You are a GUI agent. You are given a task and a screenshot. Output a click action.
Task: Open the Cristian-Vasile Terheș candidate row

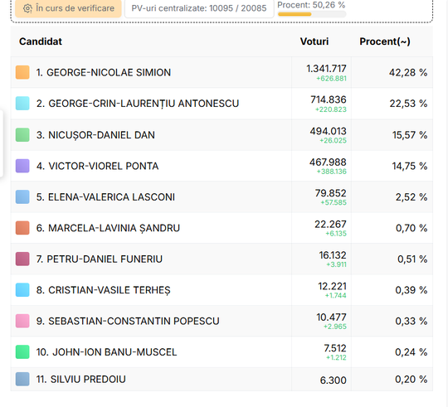pos(222,290)
